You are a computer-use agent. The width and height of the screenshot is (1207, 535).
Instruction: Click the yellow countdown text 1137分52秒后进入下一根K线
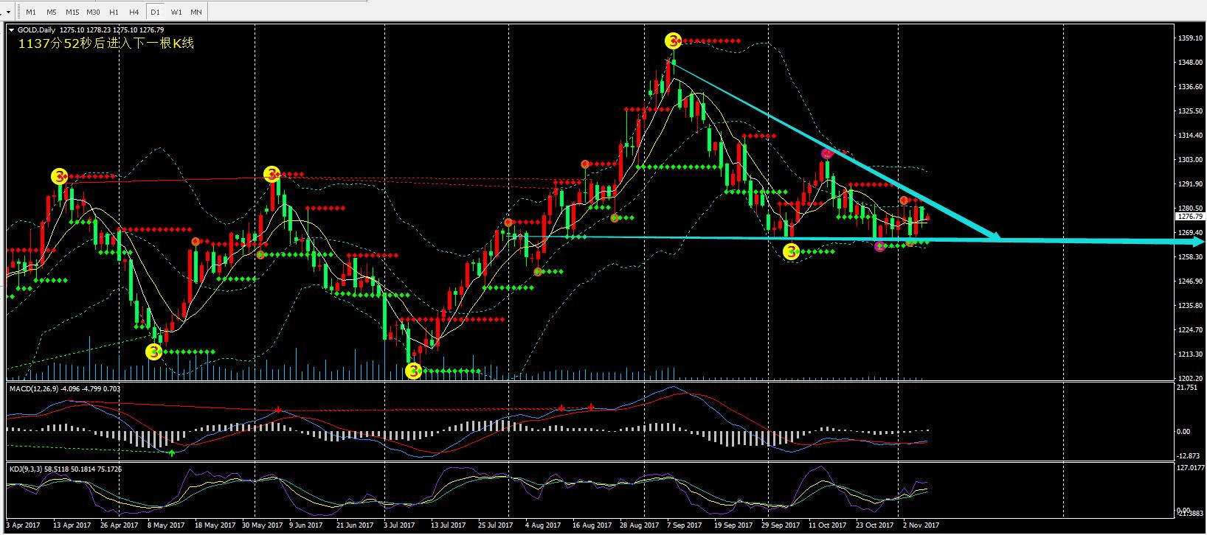click(x=106, y=43)
